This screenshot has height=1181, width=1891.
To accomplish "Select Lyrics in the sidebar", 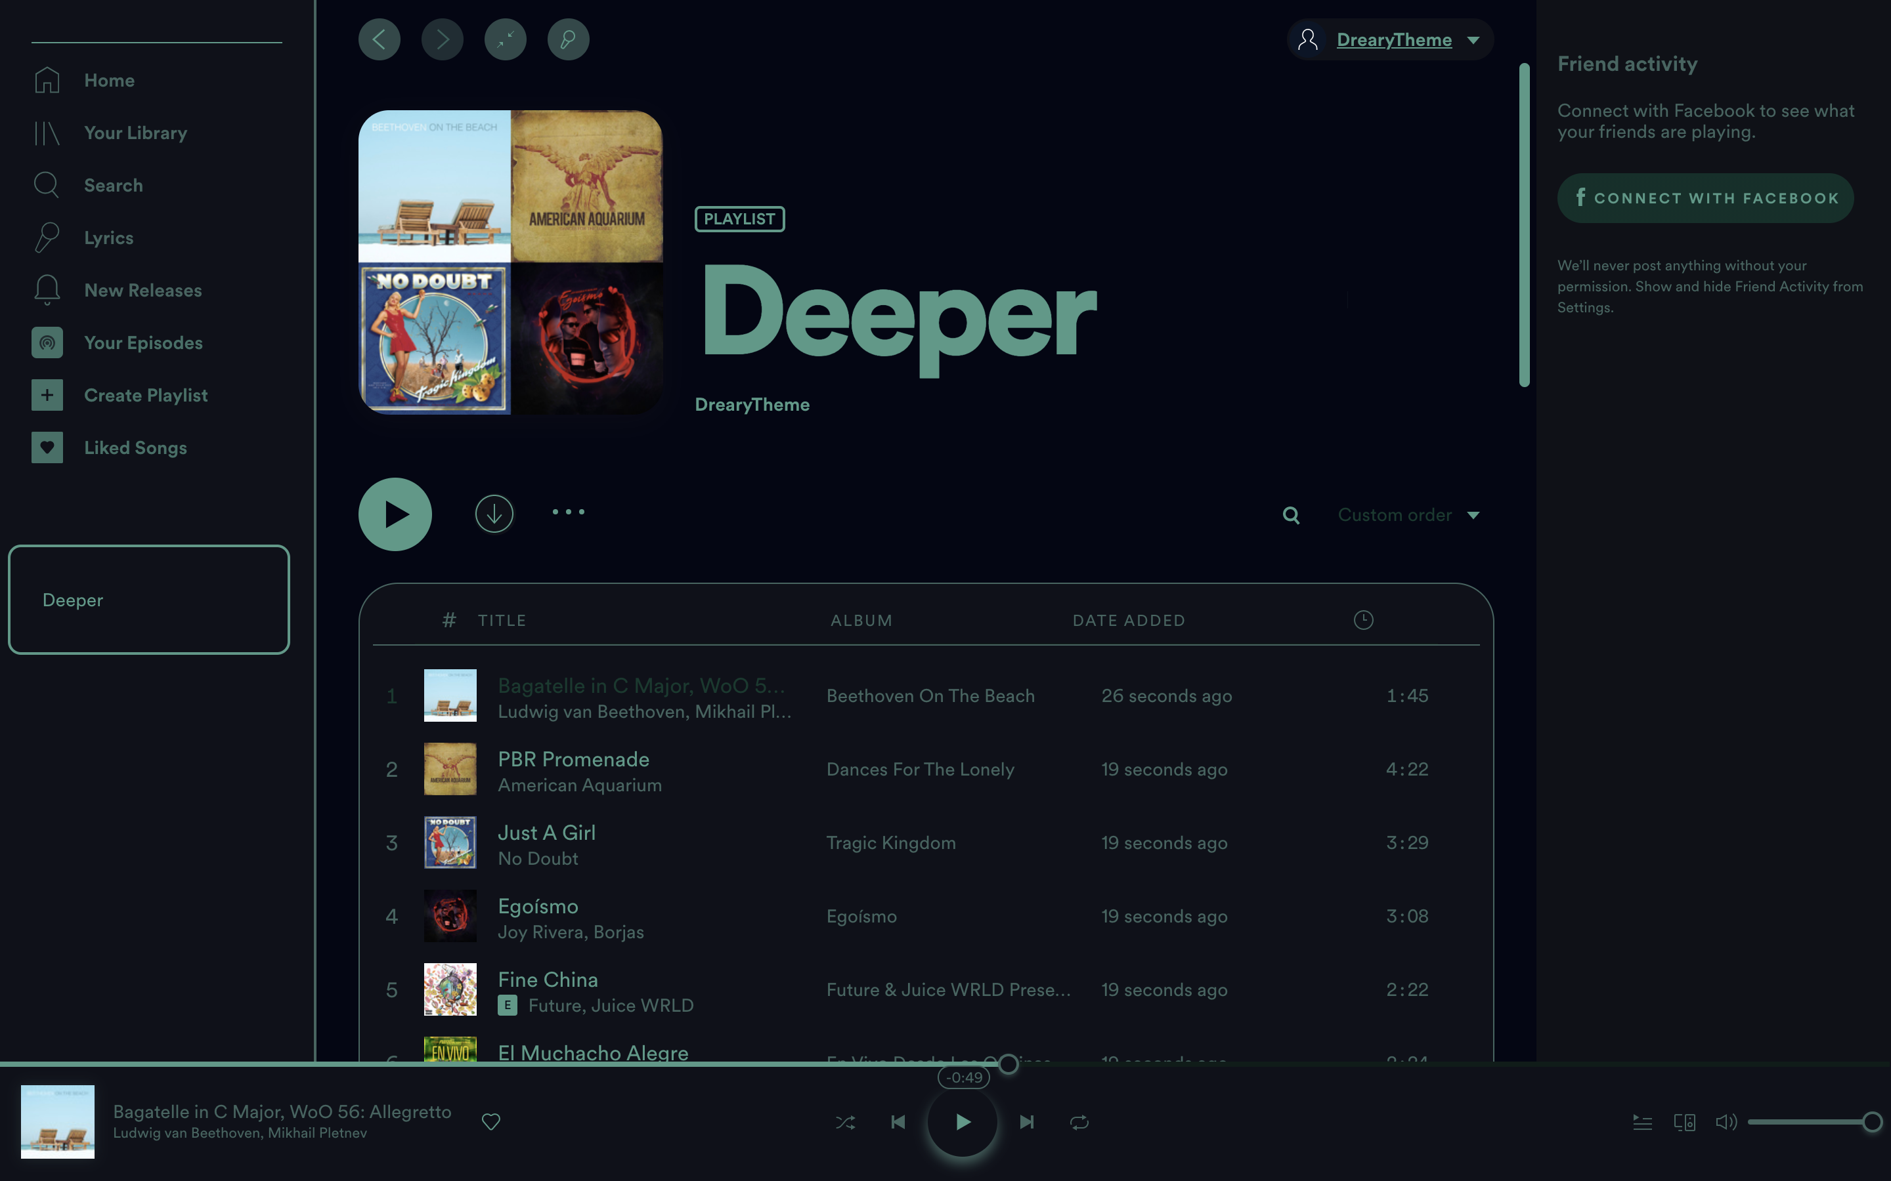I will tap(108, 238).
